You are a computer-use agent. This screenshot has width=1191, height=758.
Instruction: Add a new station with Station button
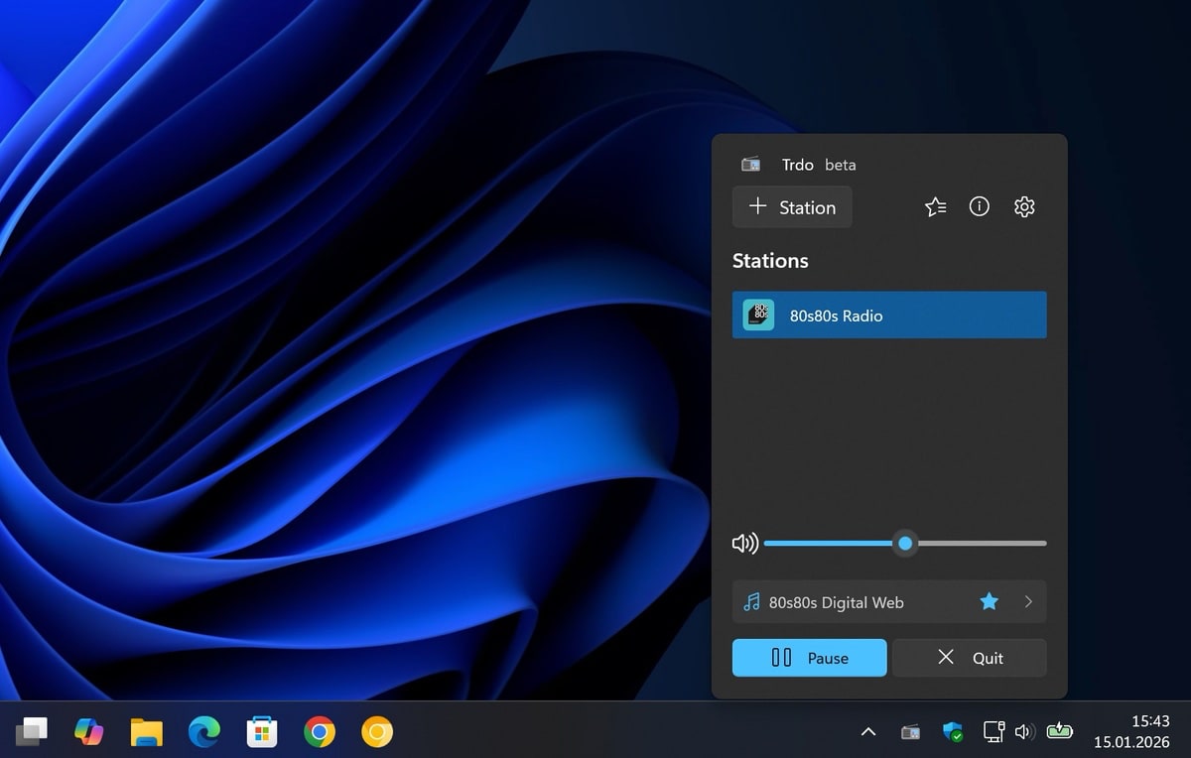(x=792, y=206)
